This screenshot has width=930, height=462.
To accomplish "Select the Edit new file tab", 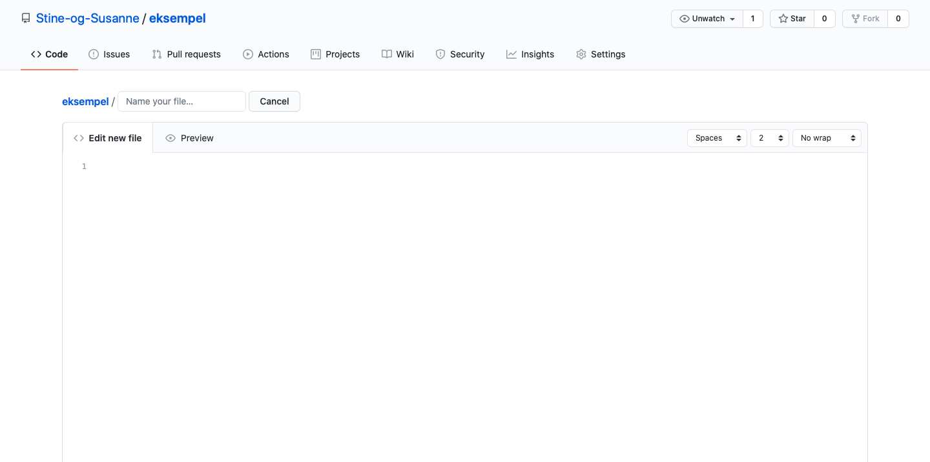I will (108, 138).
